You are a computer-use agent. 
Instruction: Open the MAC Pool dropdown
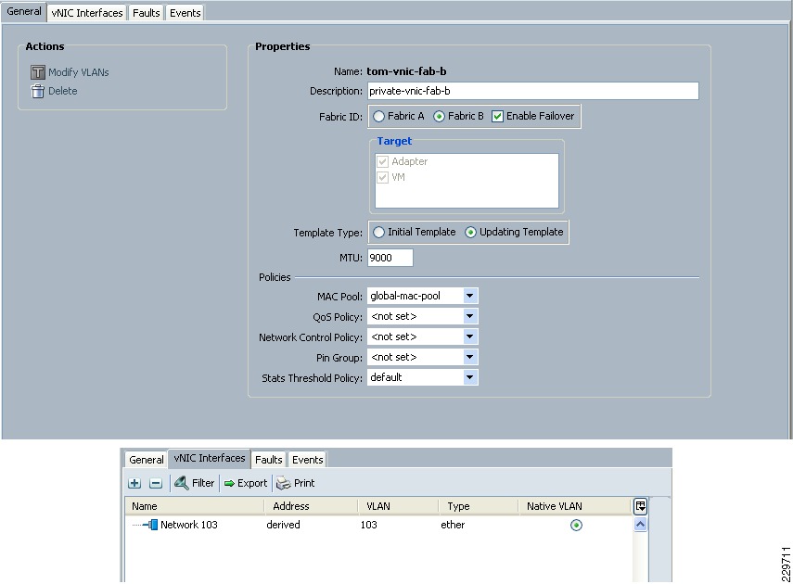point(470,296)
